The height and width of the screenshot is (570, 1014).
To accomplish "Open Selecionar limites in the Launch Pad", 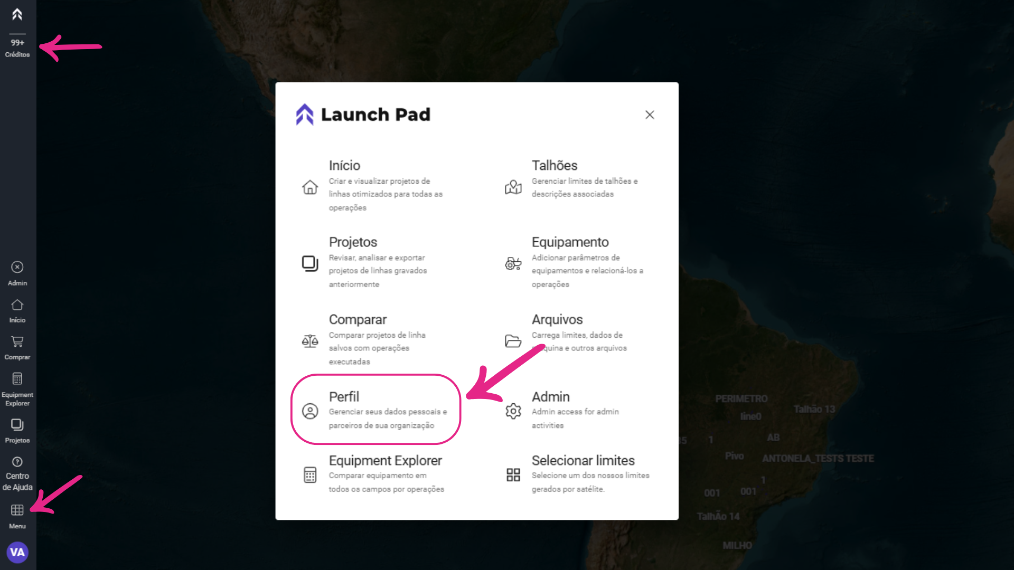I will coord(583,460).
